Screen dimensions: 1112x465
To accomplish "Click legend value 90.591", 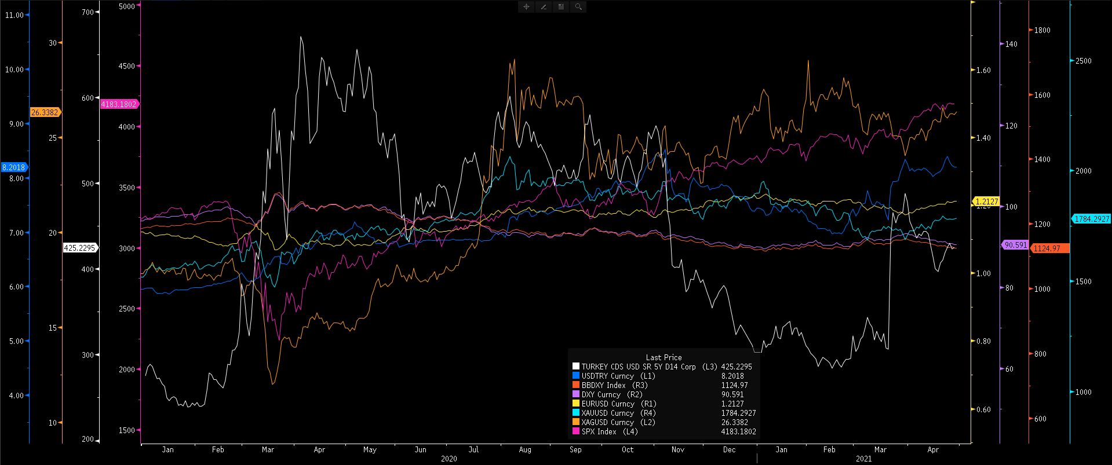I will click(731, 394).
